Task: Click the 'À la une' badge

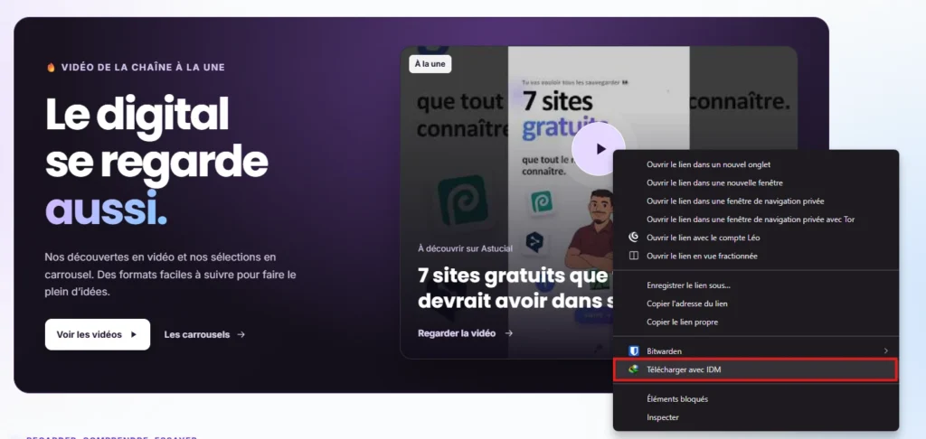Action: tap(430, 64)
